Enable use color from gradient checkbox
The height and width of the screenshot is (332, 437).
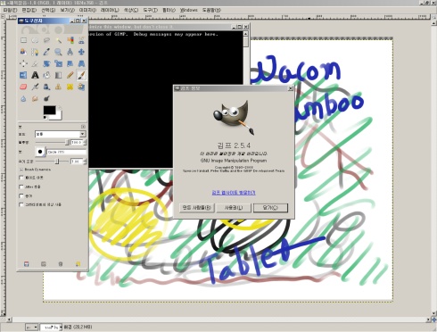[21, 204]
